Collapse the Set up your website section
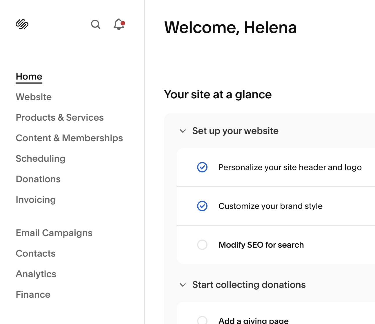This screenshot has width=375, height=324. [183, 131]
